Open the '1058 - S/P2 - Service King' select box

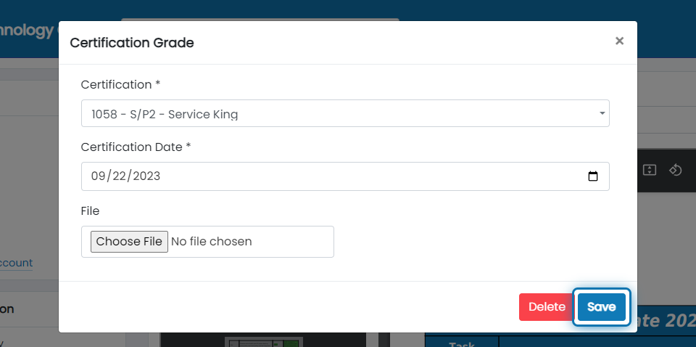point(345,113)
